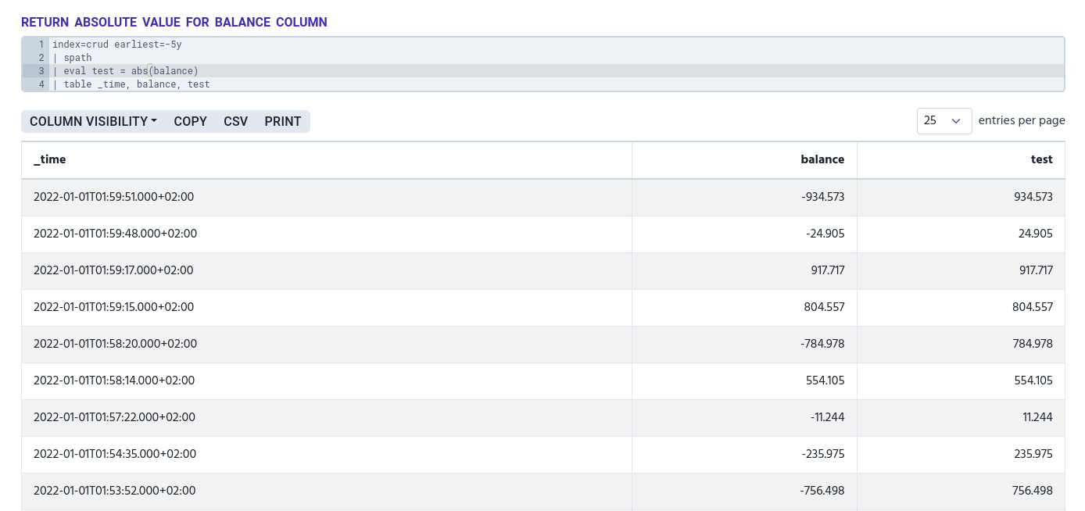This screenshot has width=1085, height=511.
Task: Sort the table by _time column
Action: click(49, 159)
